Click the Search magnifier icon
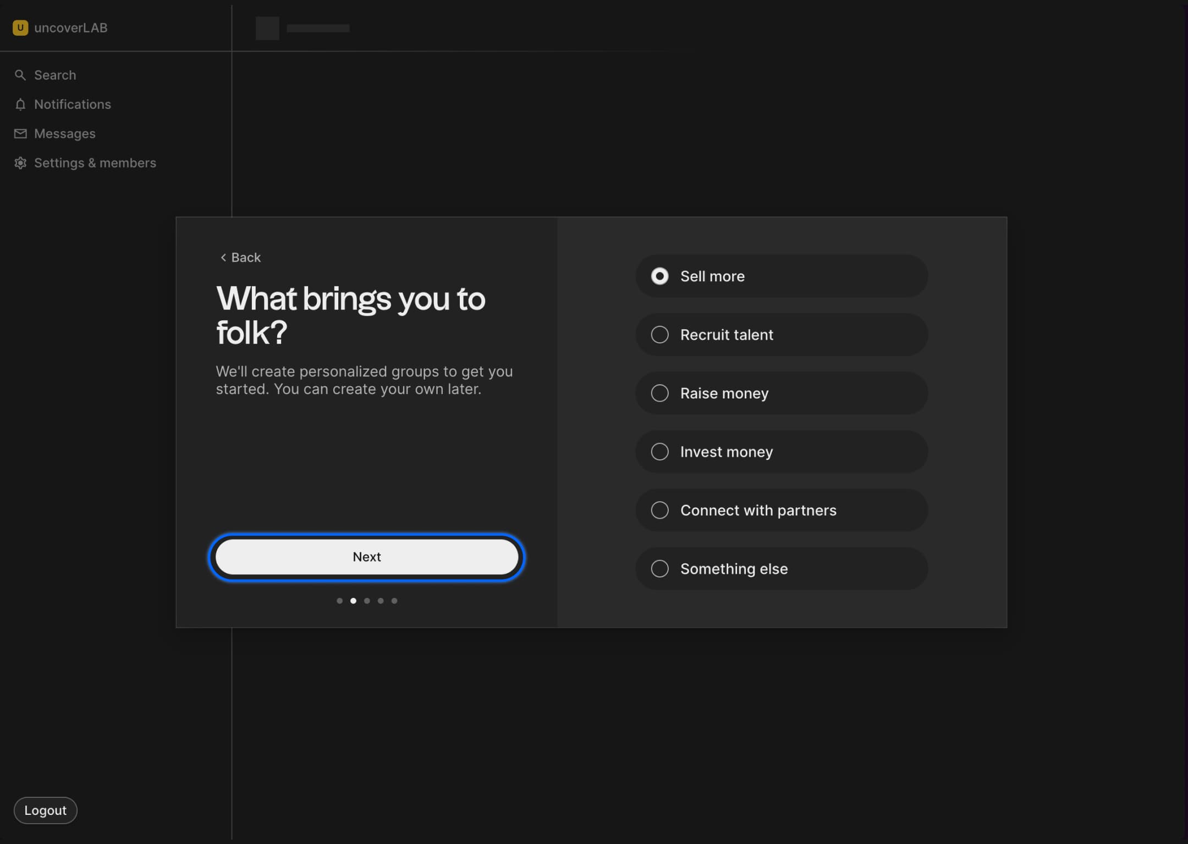The width and height of the screenshot is (1188, 844). [x=20, y=75]
